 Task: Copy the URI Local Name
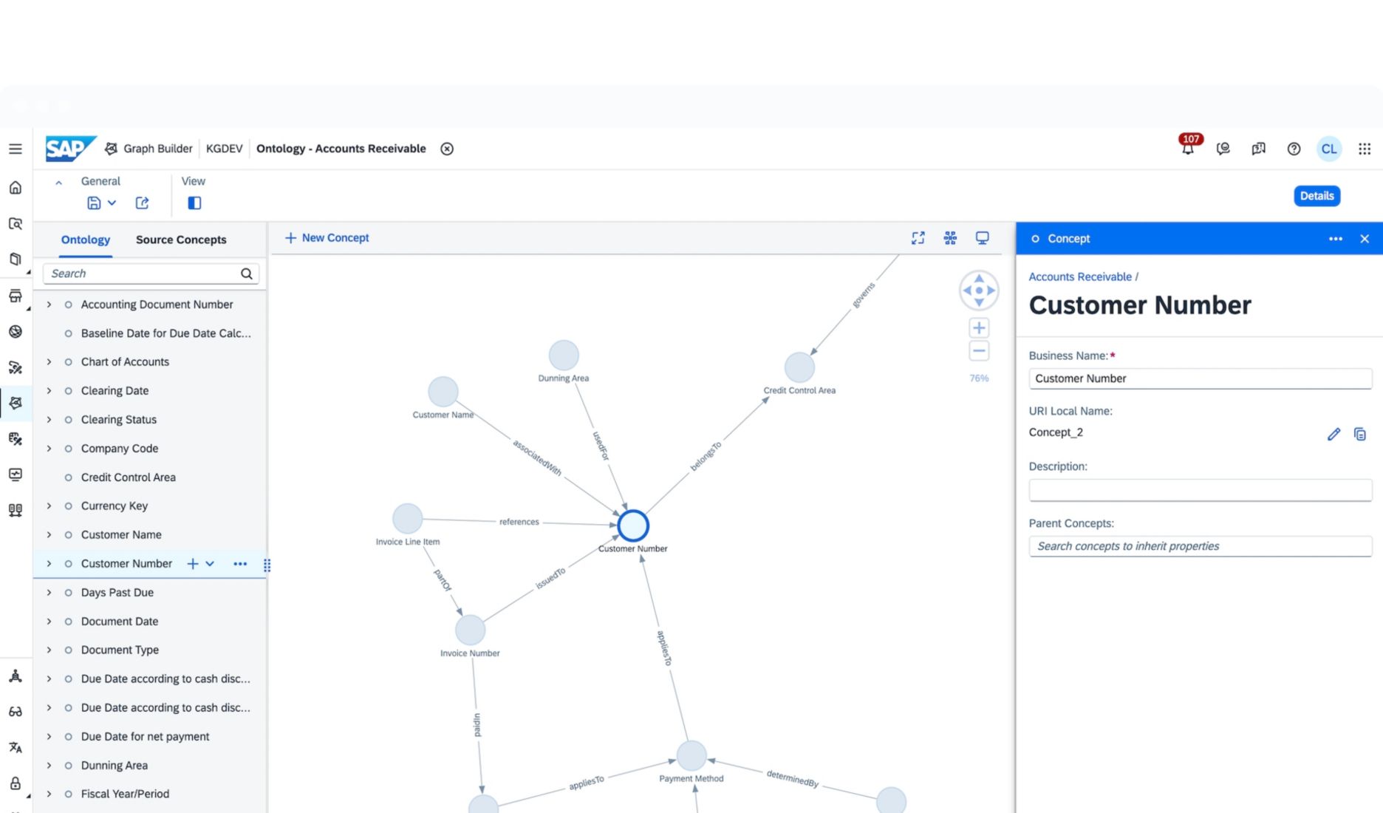click(1359, 434)
